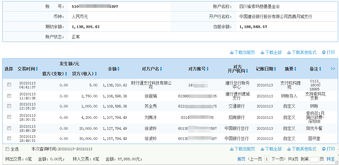339x165 pixels.
Task: Click 转账存入 summary cell
Action: (289, 96)
